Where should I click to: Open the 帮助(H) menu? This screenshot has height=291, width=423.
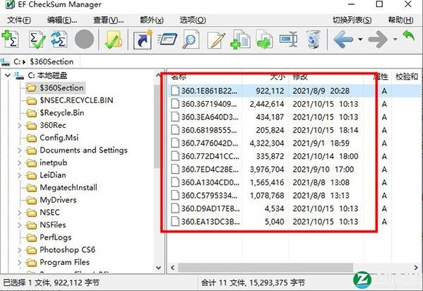tap(400, 20)
